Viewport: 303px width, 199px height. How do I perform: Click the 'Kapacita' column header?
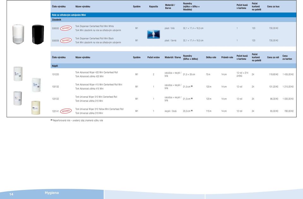tap(153, 7)
